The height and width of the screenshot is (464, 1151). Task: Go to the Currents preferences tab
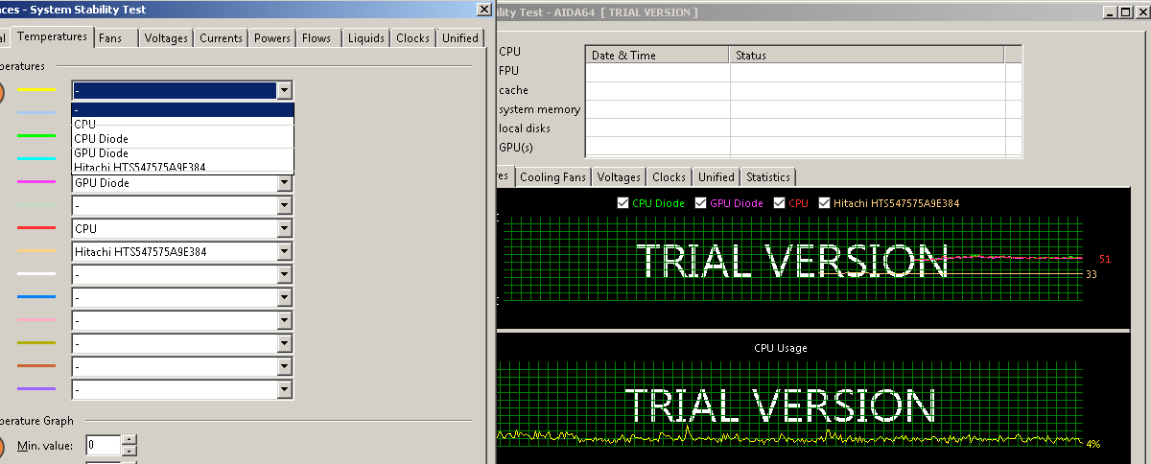coord(221,38)
